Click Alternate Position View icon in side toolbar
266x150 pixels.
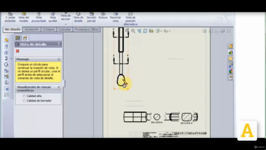6,95
